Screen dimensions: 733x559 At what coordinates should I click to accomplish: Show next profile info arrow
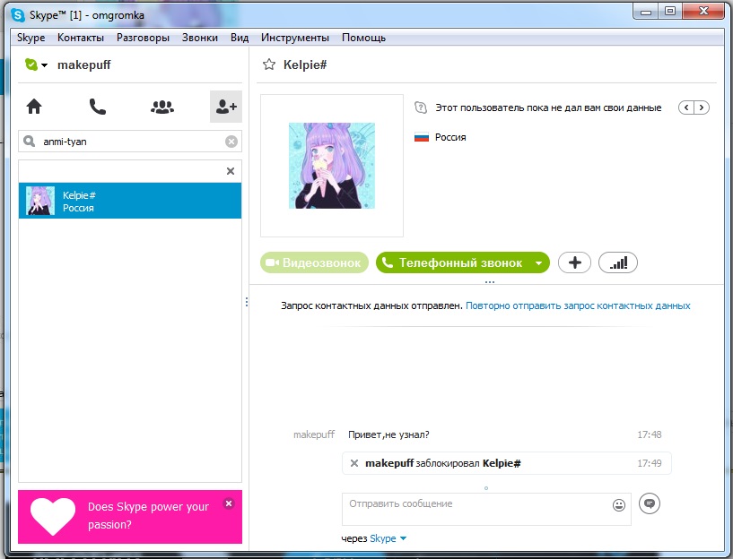click(x=702, y=107)
